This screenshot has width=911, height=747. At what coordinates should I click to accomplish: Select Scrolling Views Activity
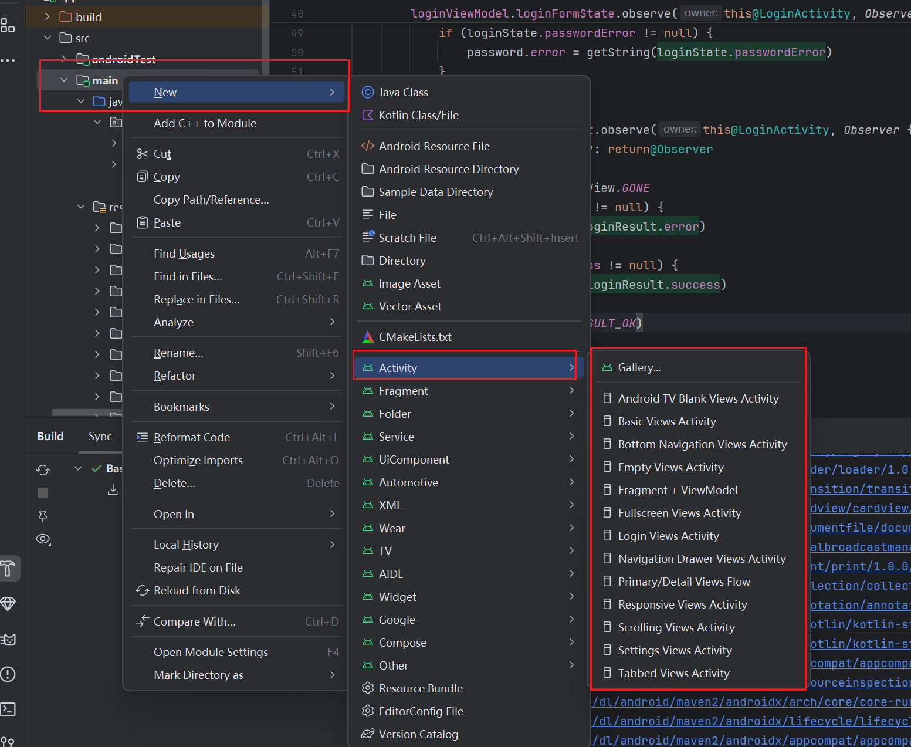698,627
